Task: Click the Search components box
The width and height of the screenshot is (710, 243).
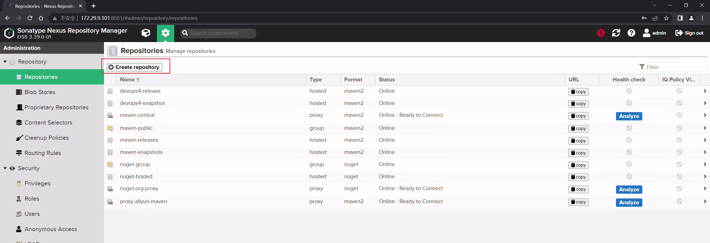Action: (x=218, y=33)
